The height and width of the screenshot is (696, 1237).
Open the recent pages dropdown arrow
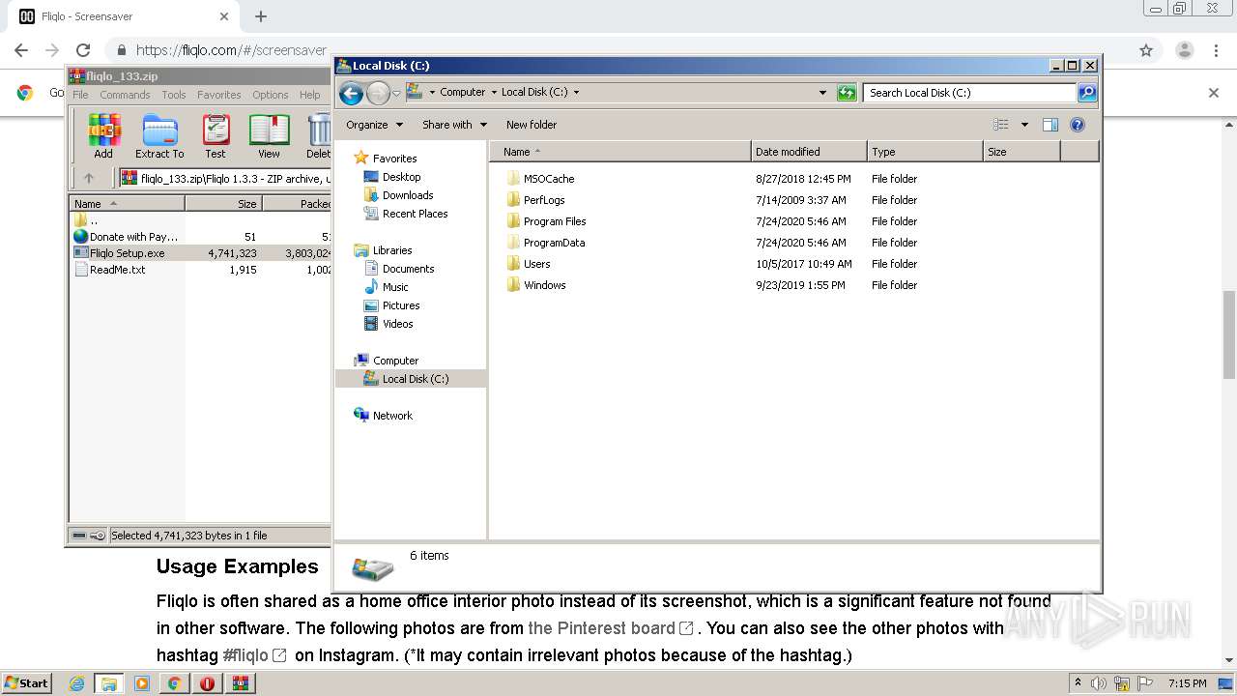tap(396, 93)
